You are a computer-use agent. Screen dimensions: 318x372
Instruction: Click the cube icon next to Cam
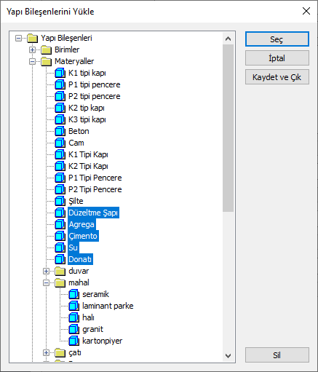point(60,143)
